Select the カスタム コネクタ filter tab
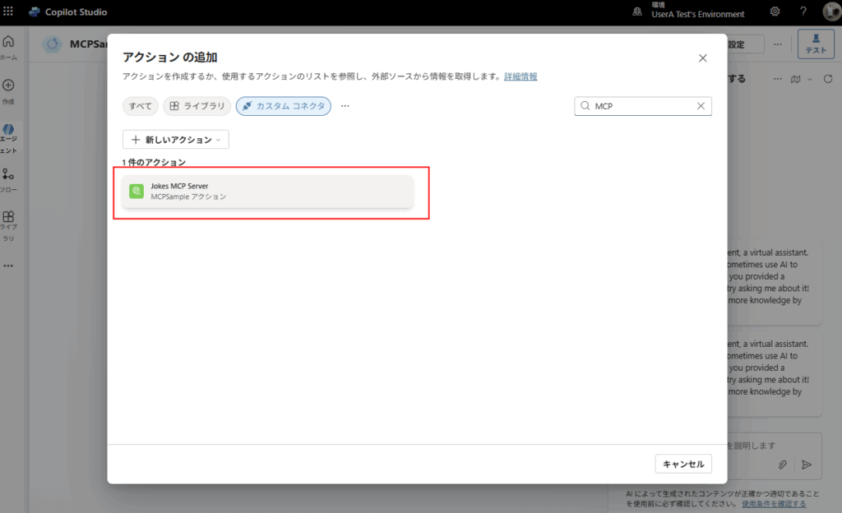Viewport: 842px width, 513px height. (x=283, y=106)
